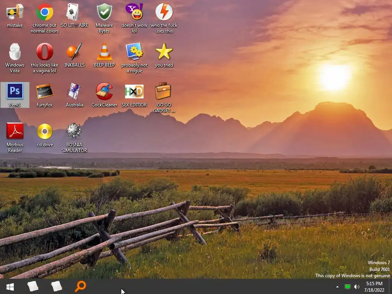
Task: Select the red Opera browser icon
Action: click(x=44, y=52)
